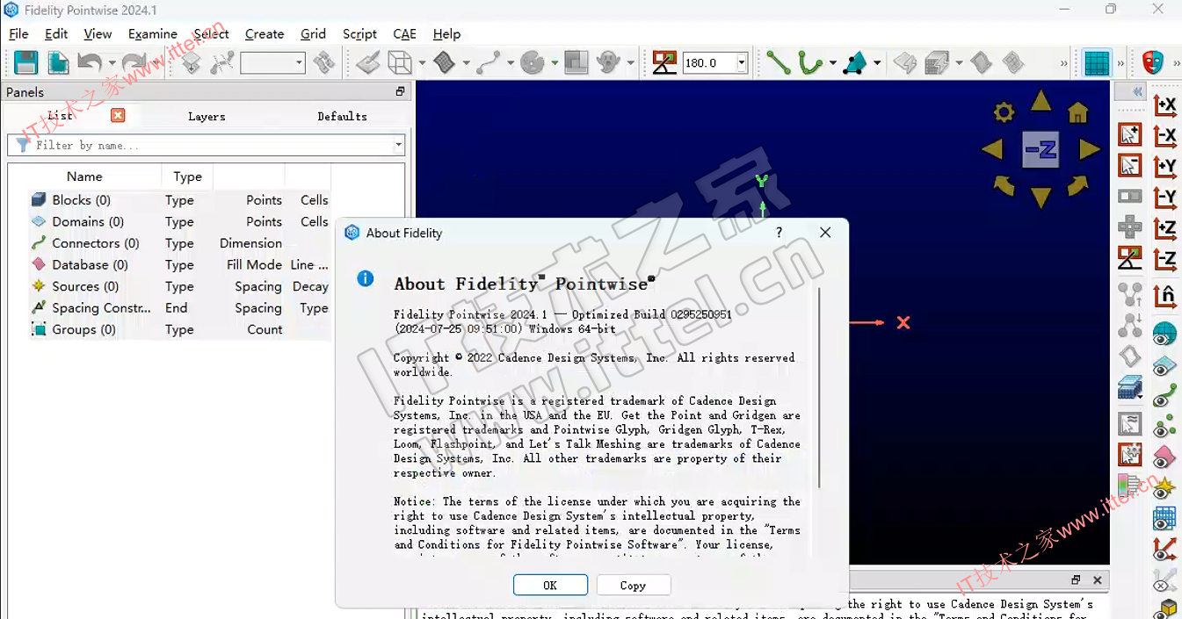Switch to the Layers tab
1182x619 pixels.
(207, 116)
